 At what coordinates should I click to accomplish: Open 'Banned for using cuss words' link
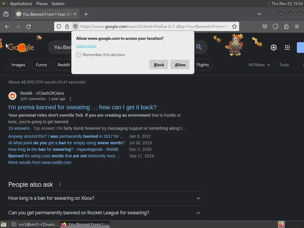click(x=64, y=156)
